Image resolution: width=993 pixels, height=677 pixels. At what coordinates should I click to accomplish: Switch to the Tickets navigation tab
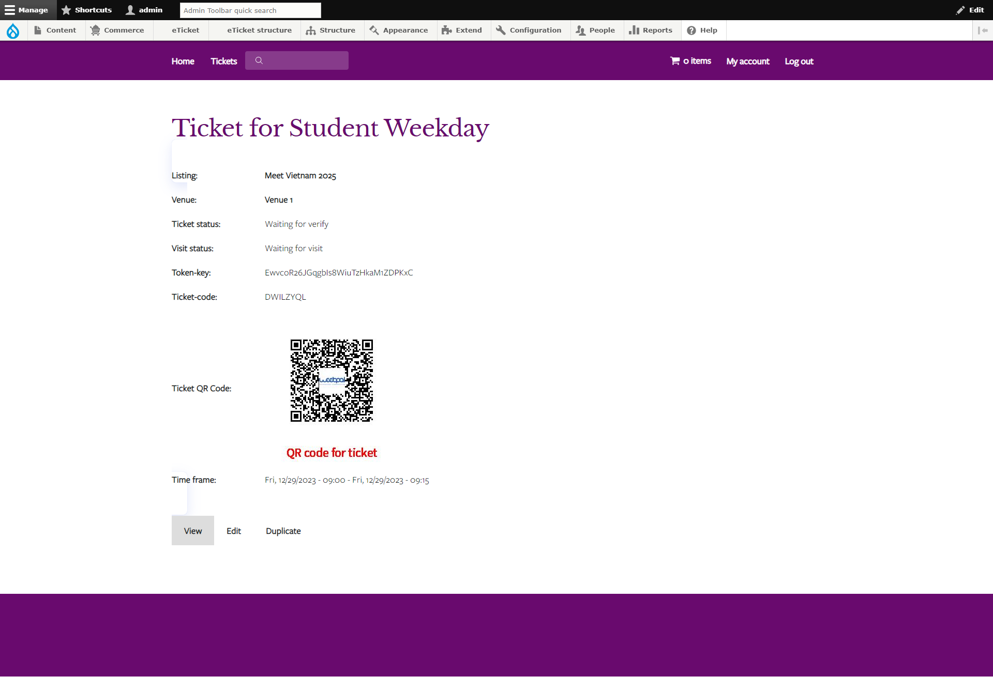click(x=223, y=61)
